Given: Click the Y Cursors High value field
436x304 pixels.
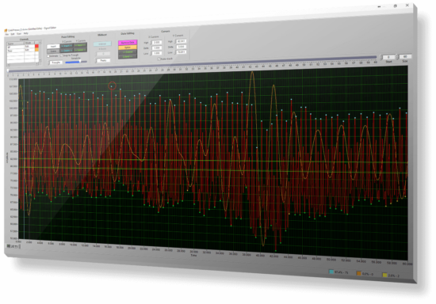Looking at the screenshot, I should pyautogui.click(x=181, y=41).
